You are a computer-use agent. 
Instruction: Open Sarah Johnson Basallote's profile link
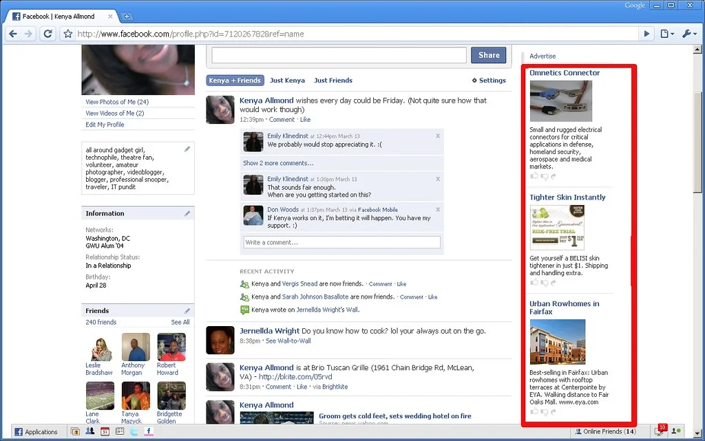[315, 297]
